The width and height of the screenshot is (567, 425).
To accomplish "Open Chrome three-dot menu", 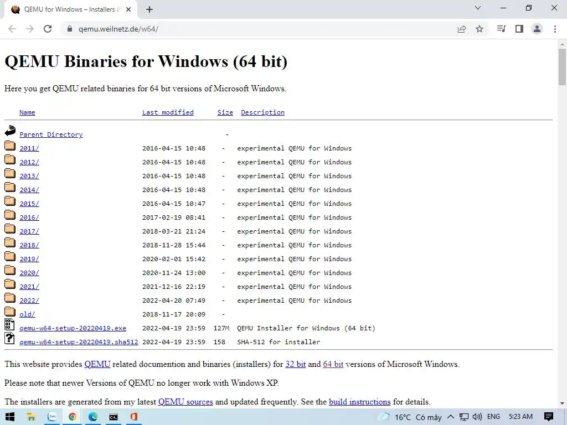I will [555, 29].
